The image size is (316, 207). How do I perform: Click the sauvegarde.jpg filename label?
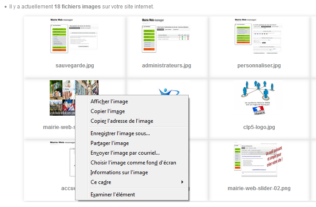[75, 66]
